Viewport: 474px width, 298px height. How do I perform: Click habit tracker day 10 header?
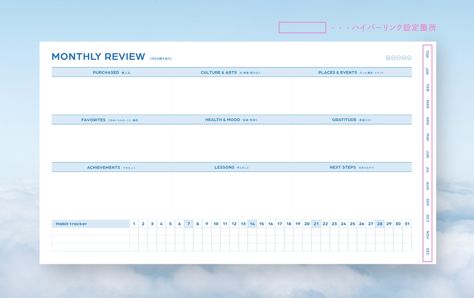216,224
